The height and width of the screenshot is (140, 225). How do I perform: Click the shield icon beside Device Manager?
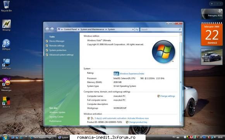click(x=47, y=41)
